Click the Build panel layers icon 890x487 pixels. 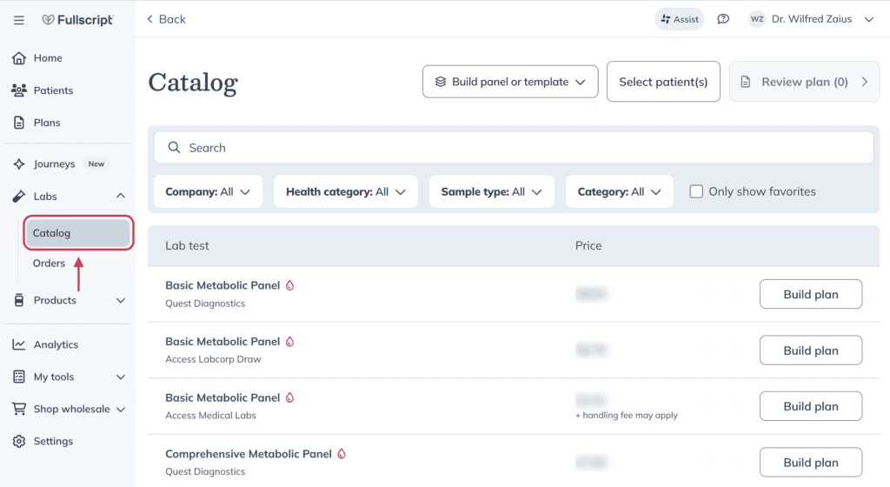point(441,82)
